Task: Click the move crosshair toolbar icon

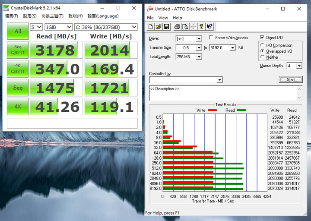Action: 193,27
